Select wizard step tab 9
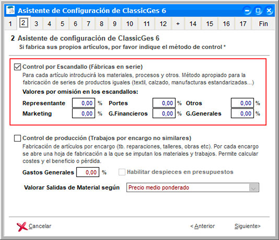This screenshot has height=240, width=279. (114, 24)
